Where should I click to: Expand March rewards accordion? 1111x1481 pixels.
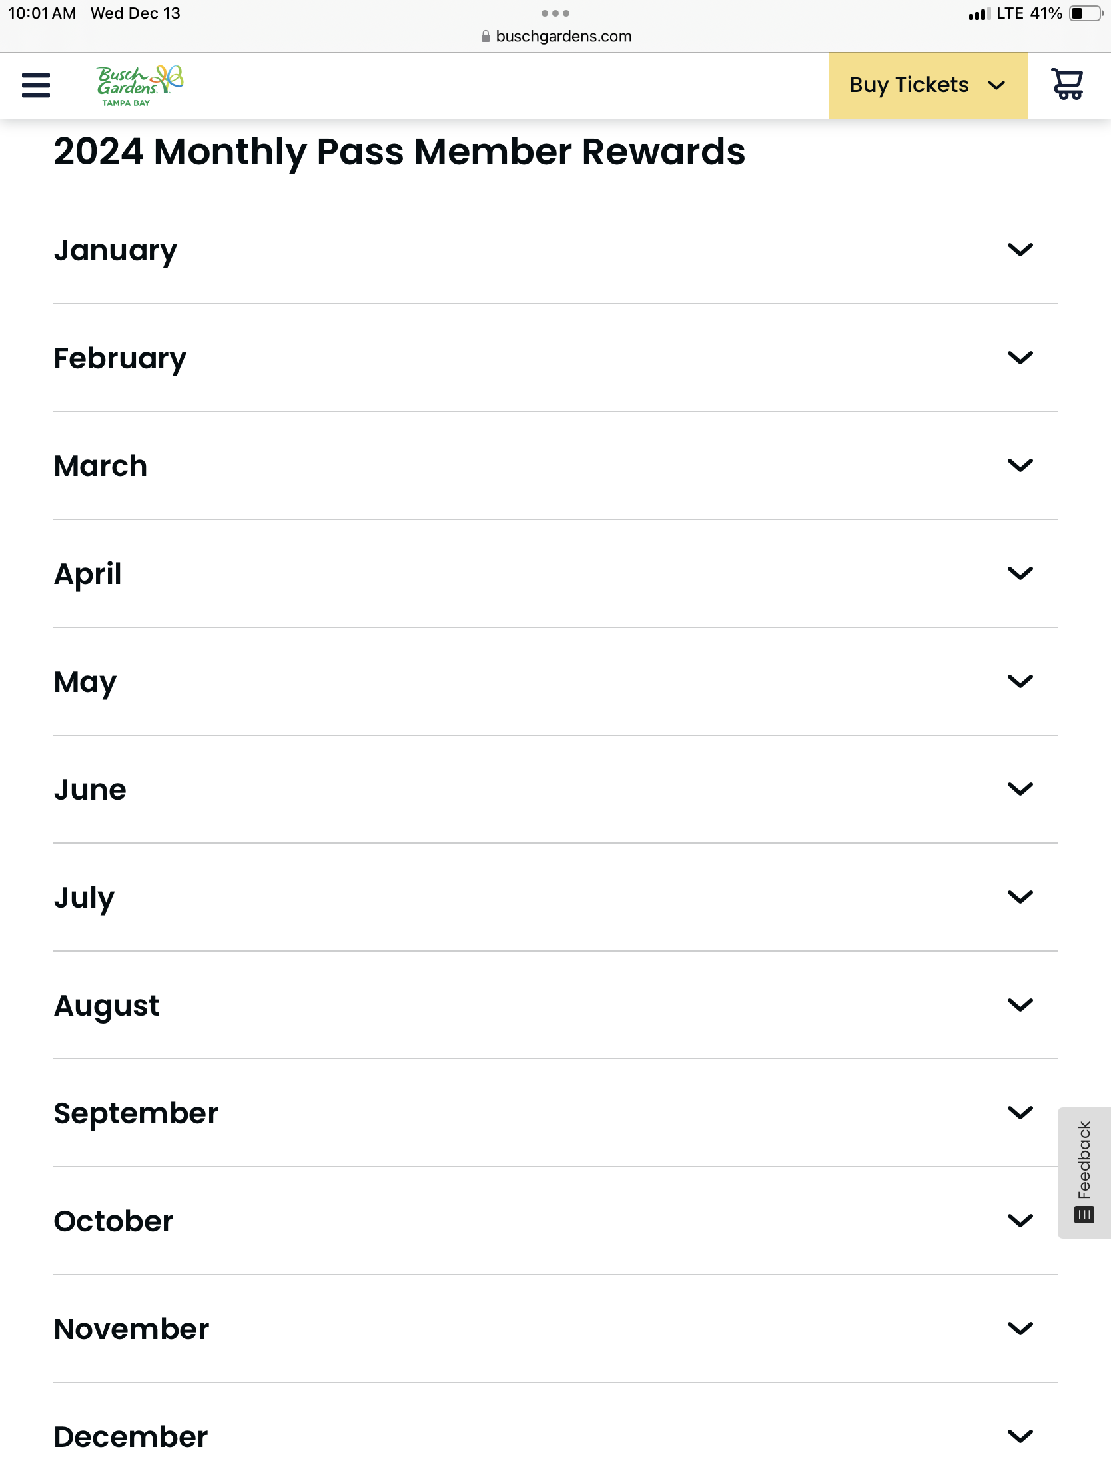[x=555, y=466]
